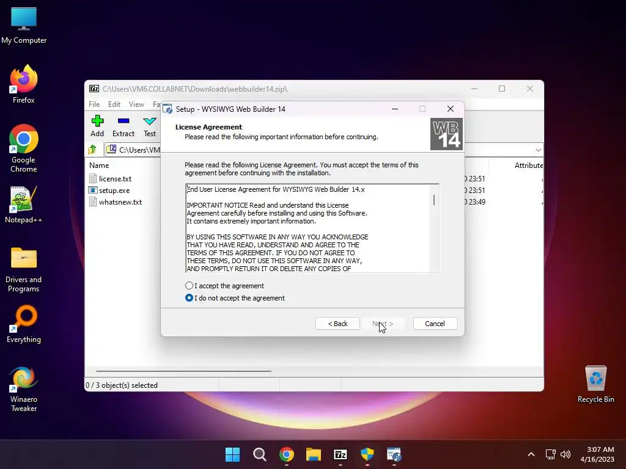The width and height of the screenshot is (626, 469).
Task: Click the 7z icon in 7-Zip title bar
Action: pos(94,89)
